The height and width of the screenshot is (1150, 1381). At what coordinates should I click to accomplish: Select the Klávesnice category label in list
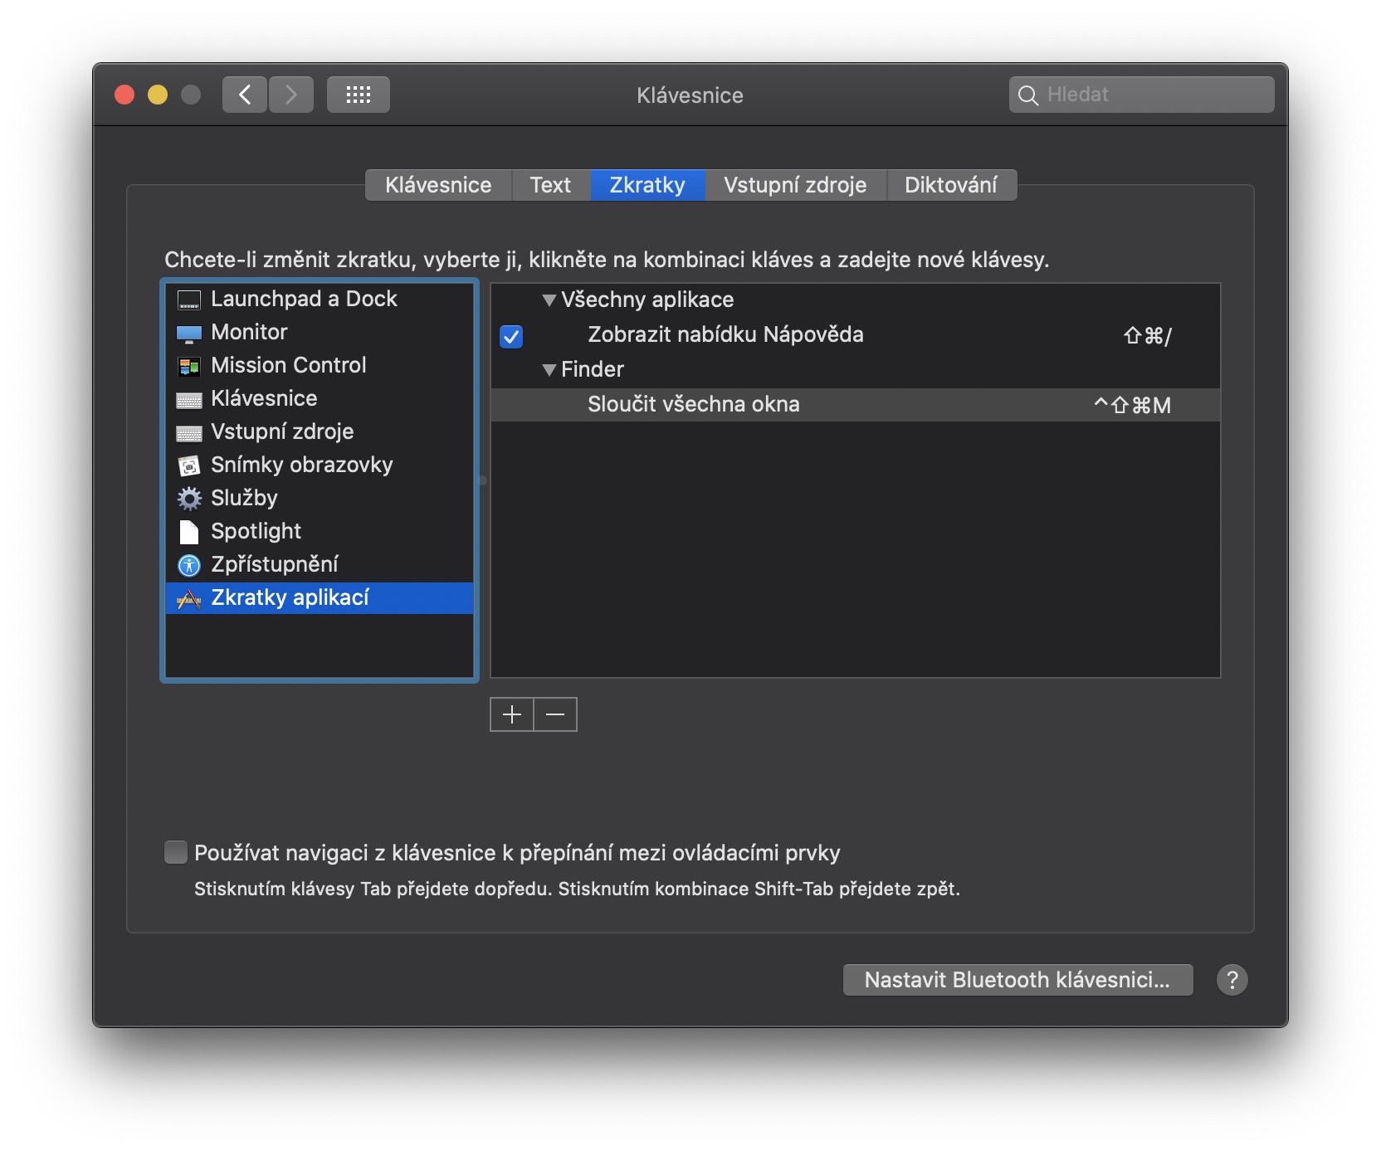(264, 398)
